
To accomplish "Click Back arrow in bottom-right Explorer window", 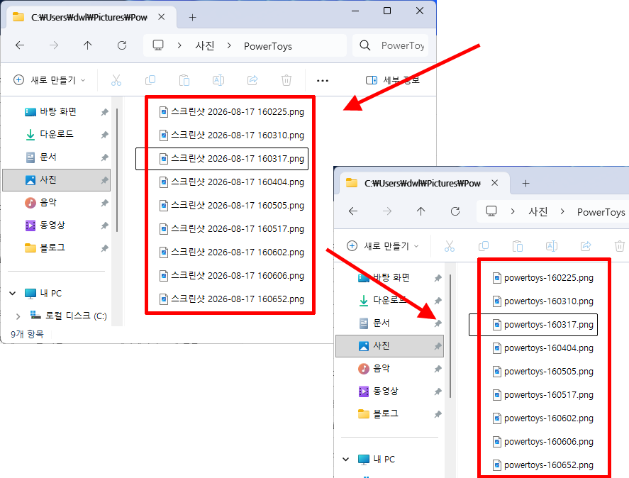I will pos(353,211).
